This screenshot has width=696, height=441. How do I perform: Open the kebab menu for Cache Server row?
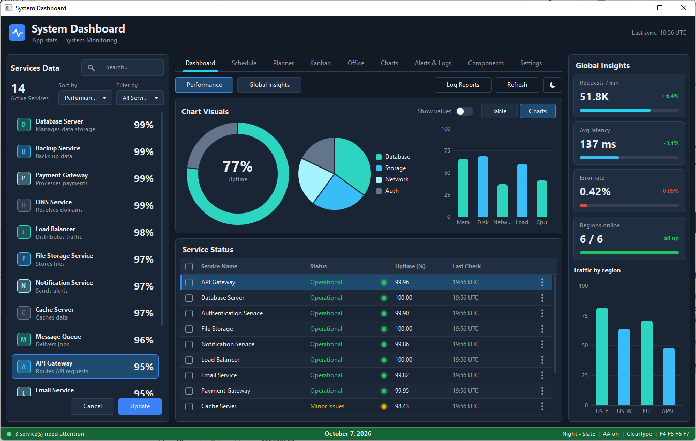point(542,406)
